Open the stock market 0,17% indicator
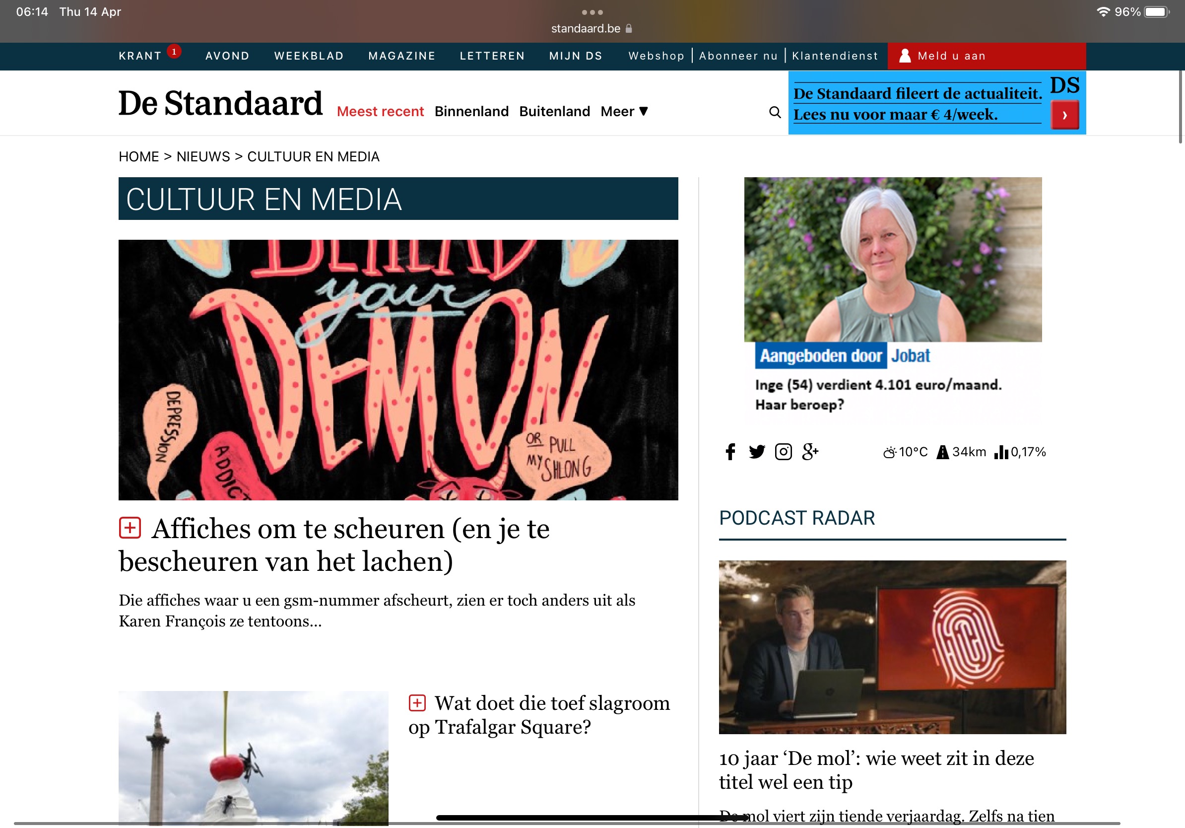This screenshot has width=1185, height=828. [1020, 452]
